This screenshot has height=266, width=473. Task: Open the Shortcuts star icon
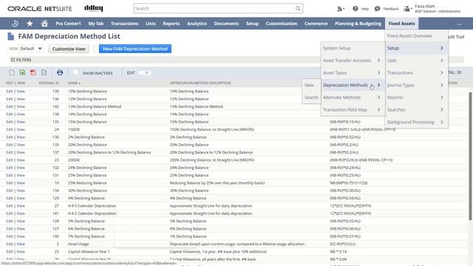30,23
